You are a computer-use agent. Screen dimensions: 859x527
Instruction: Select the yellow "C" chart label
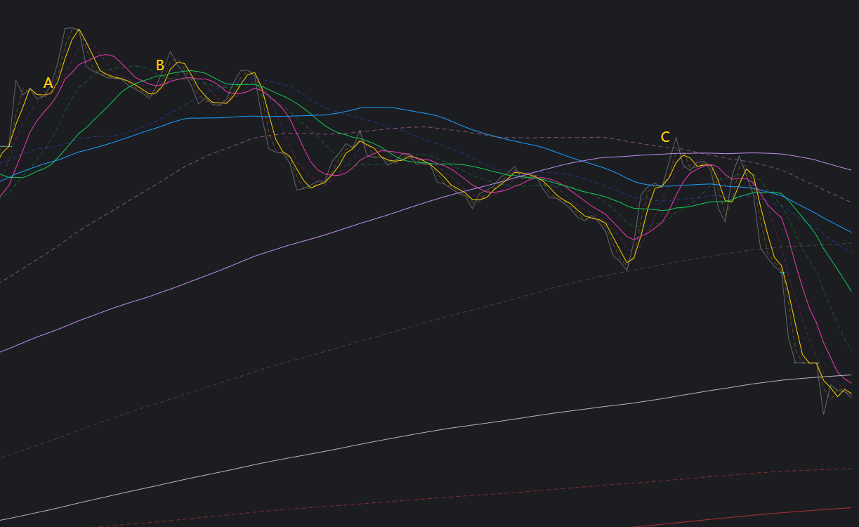665,138
